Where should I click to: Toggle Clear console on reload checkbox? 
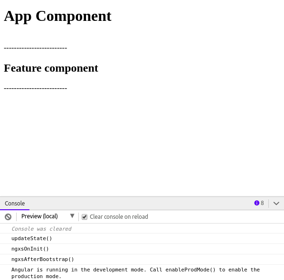tap(85, 217)
